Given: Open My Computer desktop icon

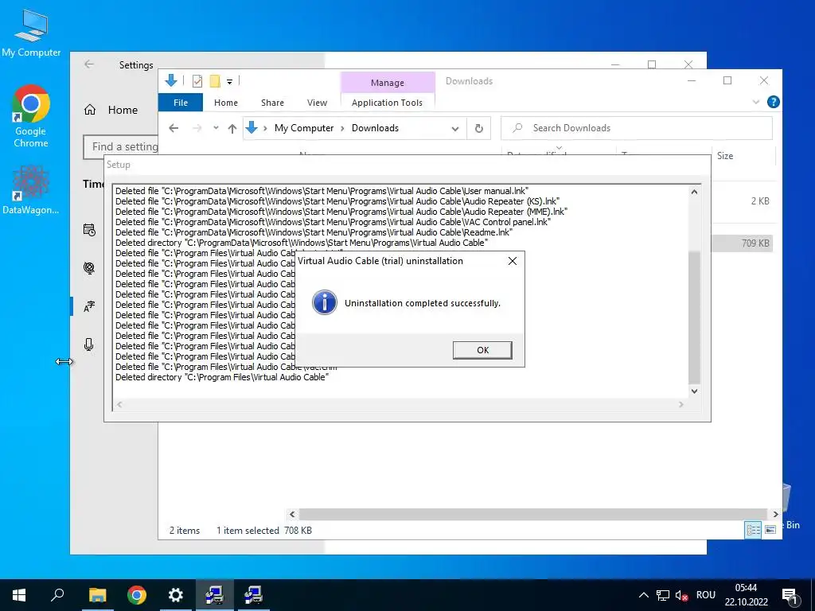Looking at the screenshot, I should [x=31, y=33].
